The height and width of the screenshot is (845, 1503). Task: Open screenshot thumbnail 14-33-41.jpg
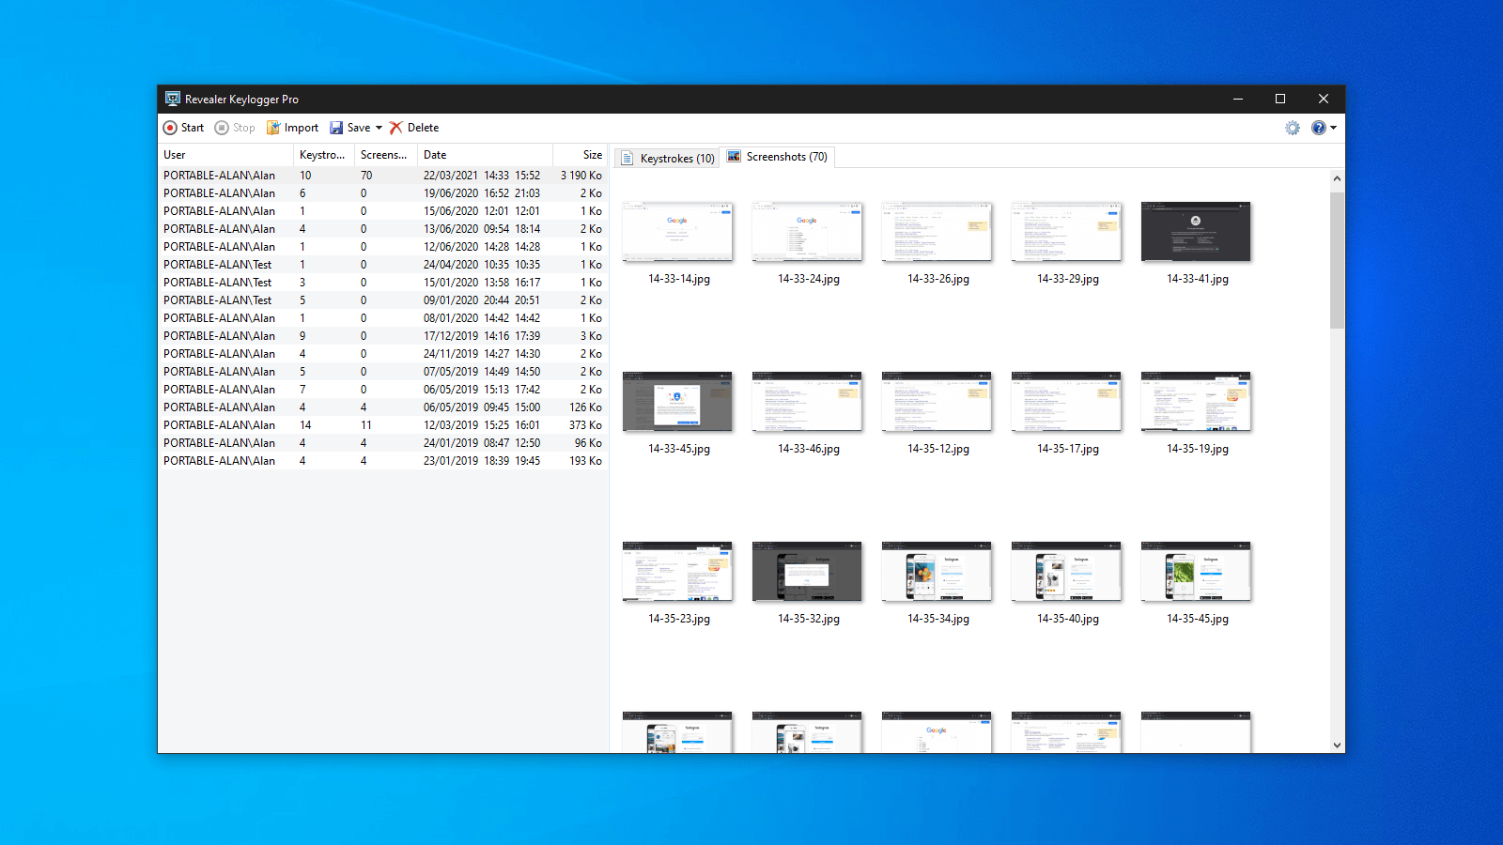1196,232
